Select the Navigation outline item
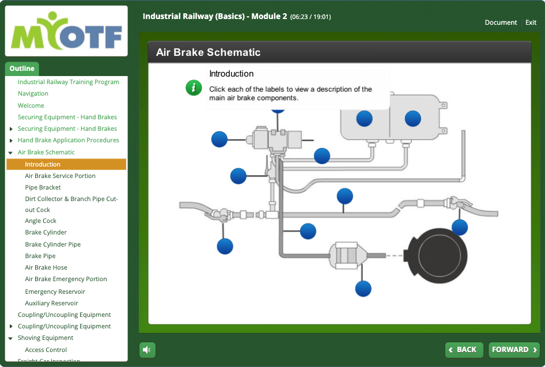 pos(33,93)
